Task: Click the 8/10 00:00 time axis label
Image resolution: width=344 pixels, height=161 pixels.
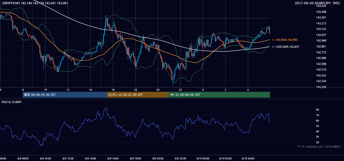Action: (203, 159)
